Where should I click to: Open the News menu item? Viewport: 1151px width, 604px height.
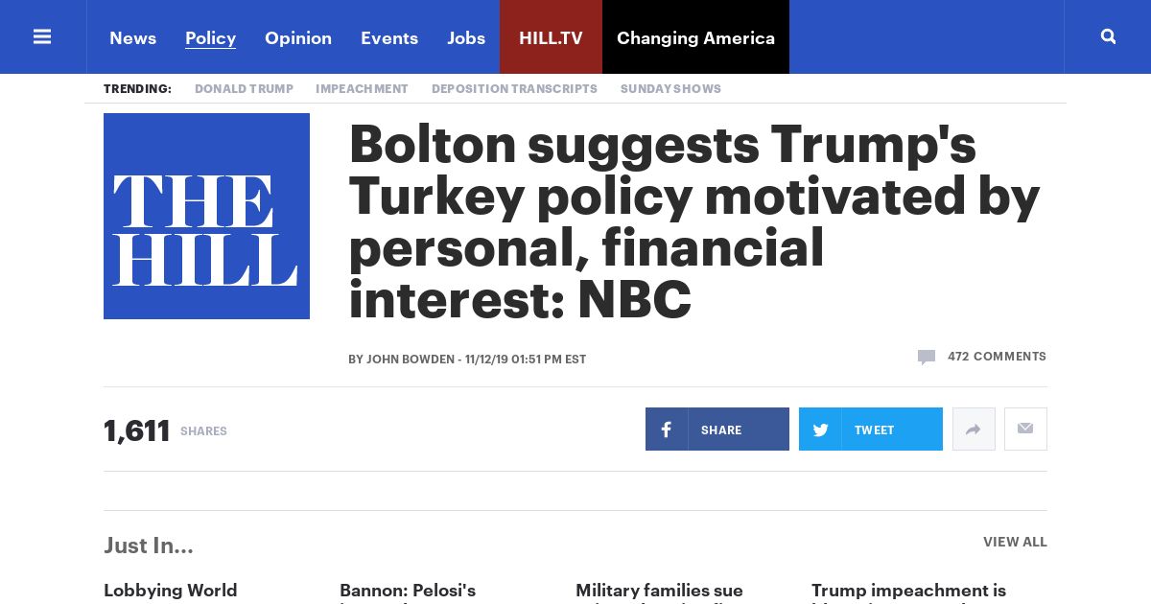[132, 37]
